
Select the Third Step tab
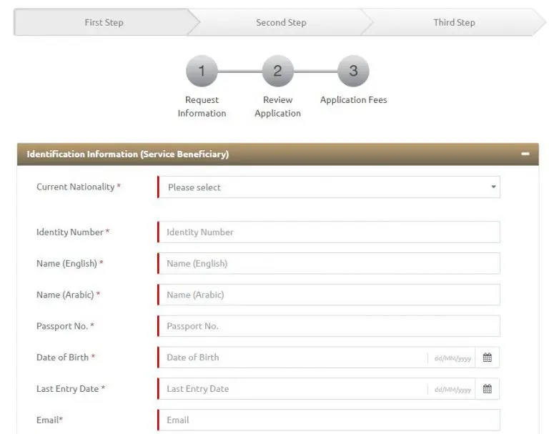pos(454,22)
